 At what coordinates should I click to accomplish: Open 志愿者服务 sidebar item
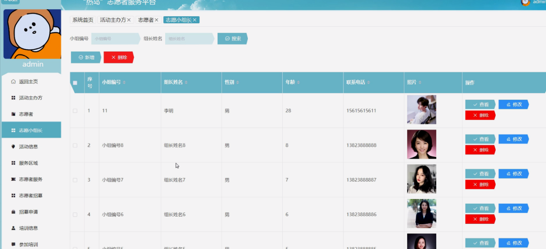pos(31,179)
